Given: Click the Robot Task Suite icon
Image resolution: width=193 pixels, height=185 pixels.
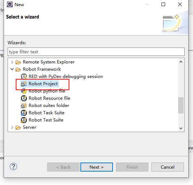Looking at the screenshot, I should (24, 113).
